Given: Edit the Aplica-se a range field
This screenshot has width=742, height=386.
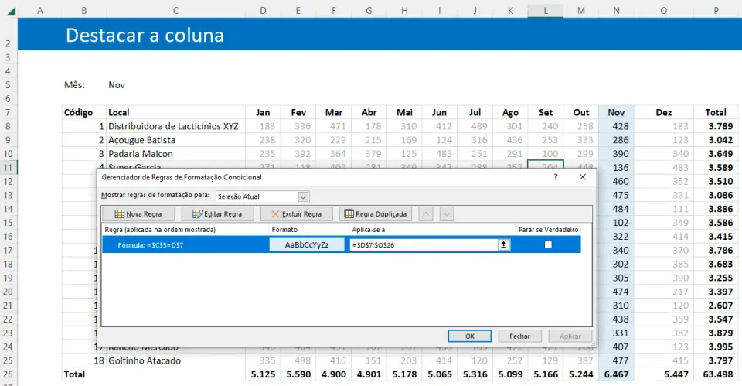Looking at the screenshot, I should tap(424, 245).
